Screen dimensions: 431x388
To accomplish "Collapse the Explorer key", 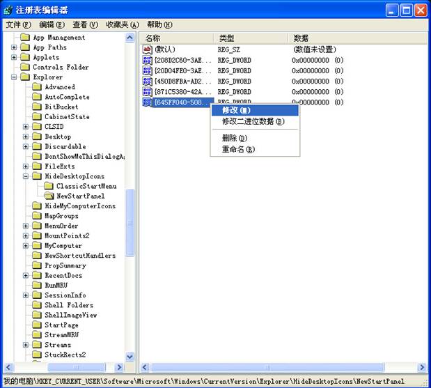I will point(14,77).
